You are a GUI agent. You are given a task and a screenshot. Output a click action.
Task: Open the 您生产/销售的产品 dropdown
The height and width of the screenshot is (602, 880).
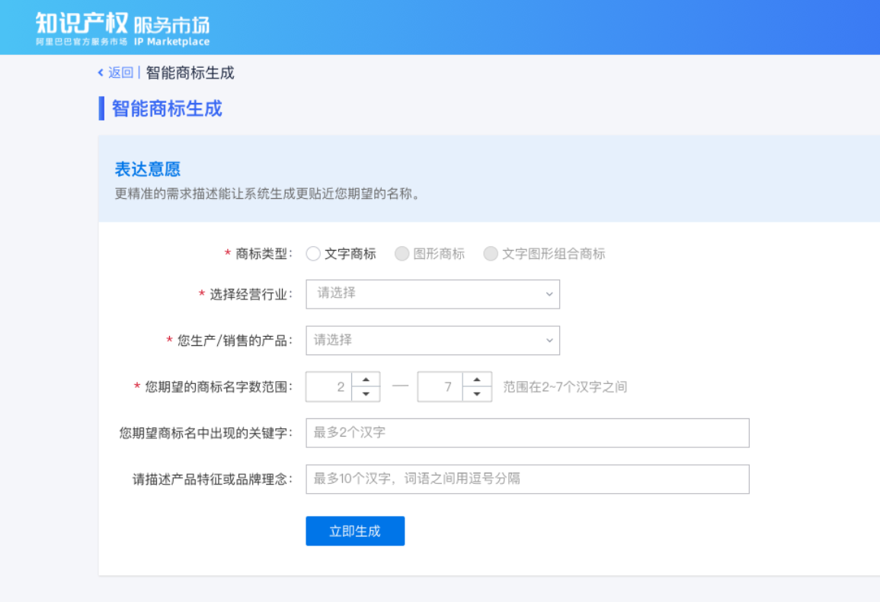pos(433,341)
